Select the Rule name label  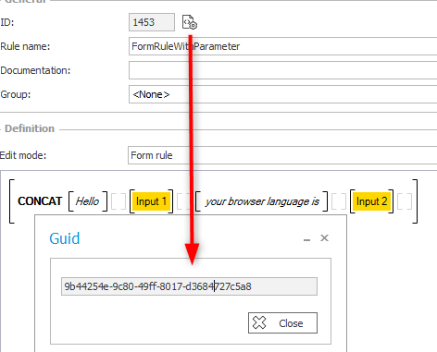click(25, 46)
